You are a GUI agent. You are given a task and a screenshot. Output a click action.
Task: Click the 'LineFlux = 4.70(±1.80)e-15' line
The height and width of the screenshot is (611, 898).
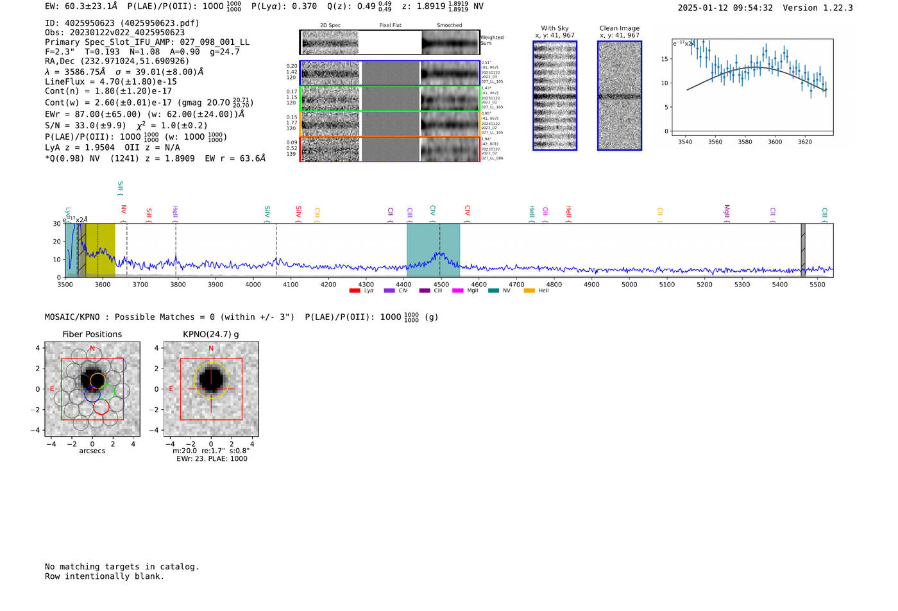pos(111,81)
